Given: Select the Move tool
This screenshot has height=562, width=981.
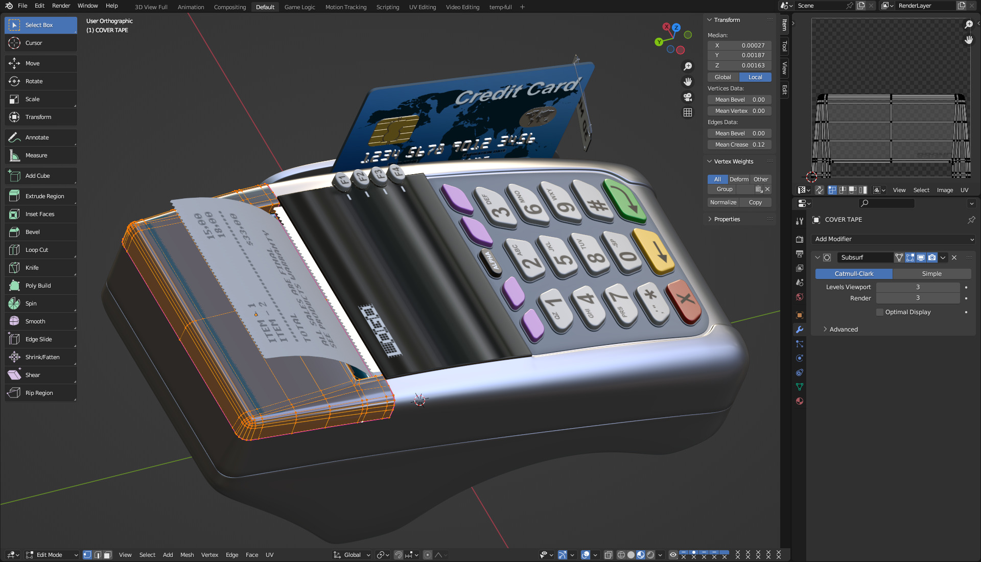Looking at the screenshot, I should point(41,63).
